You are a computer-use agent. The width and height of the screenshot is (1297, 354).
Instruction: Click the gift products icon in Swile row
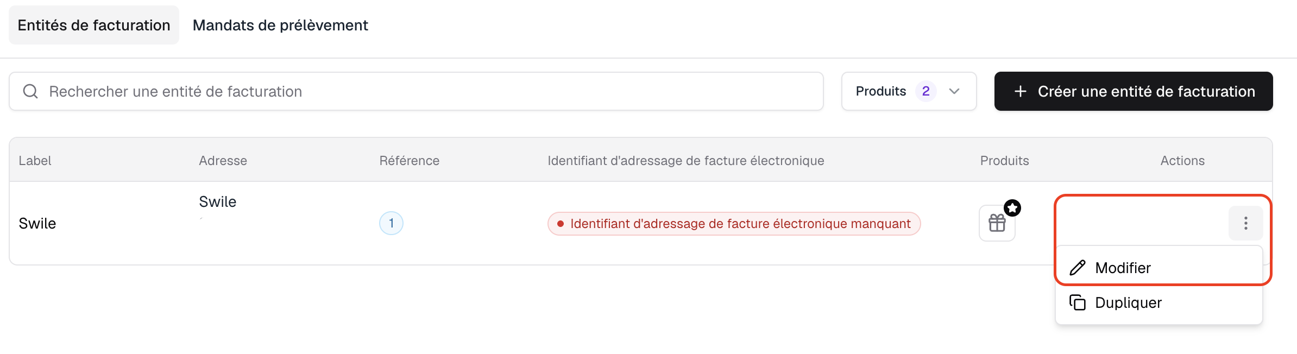point(997,223)
